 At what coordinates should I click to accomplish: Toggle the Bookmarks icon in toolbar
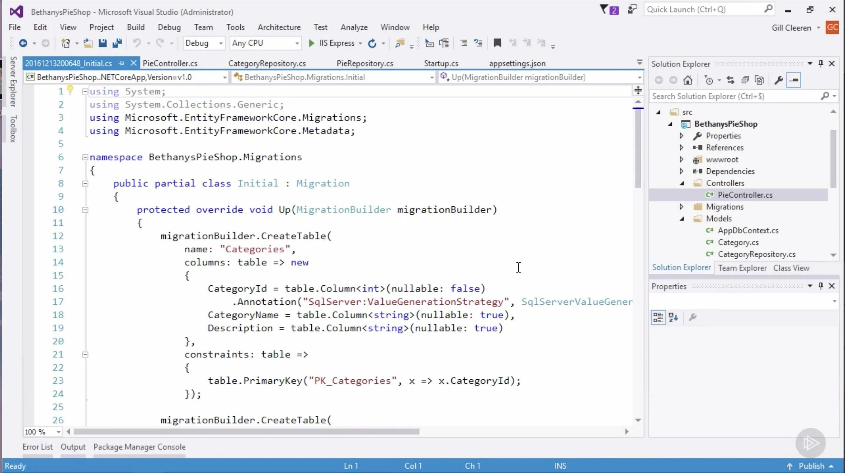coord(497,42)
